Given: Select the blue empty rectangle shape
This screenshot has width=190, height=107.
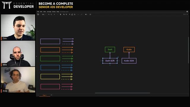Looking at the screenshot, I should click(50, 67).
